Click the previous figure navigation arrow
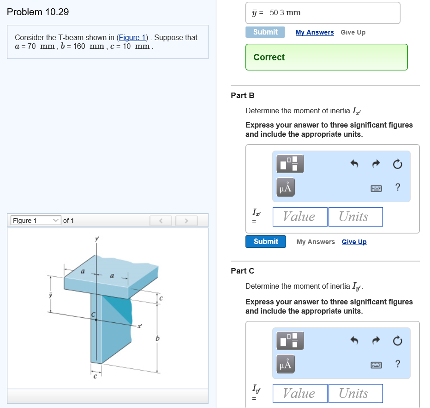Viewport: 430px width, 408px height. tap(161, 221)
